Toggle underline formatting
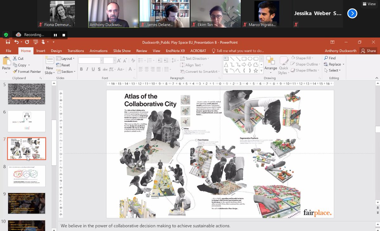Image resolution: width=380 pixels, height=231 pixels. pos(93,69)
